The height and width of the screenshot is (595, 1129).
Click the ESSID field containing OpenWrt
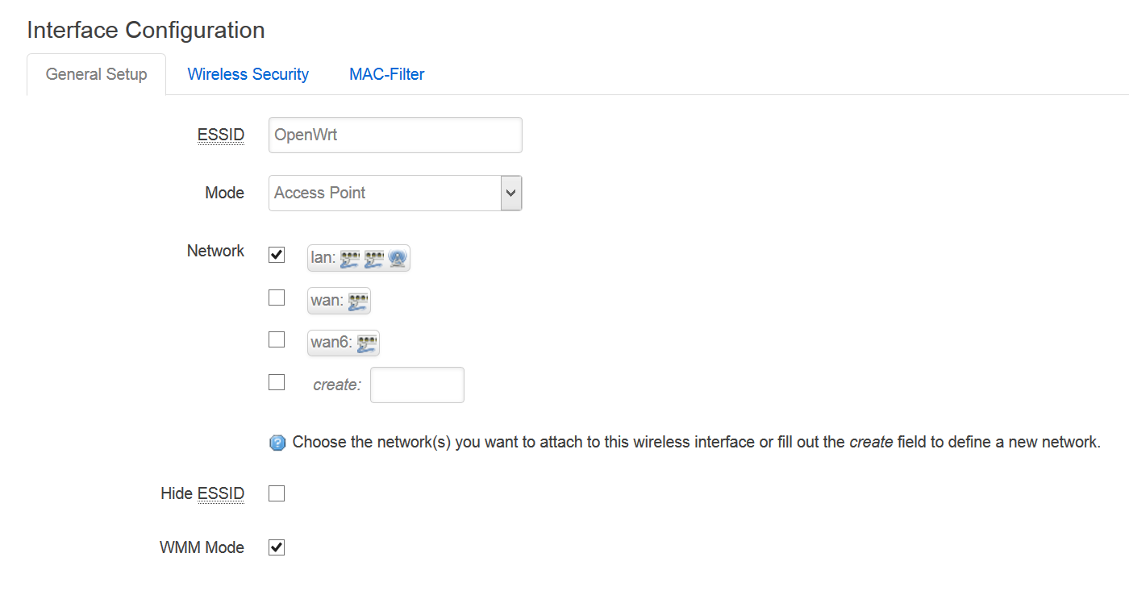pyautogui.click(x=395, y=135)
